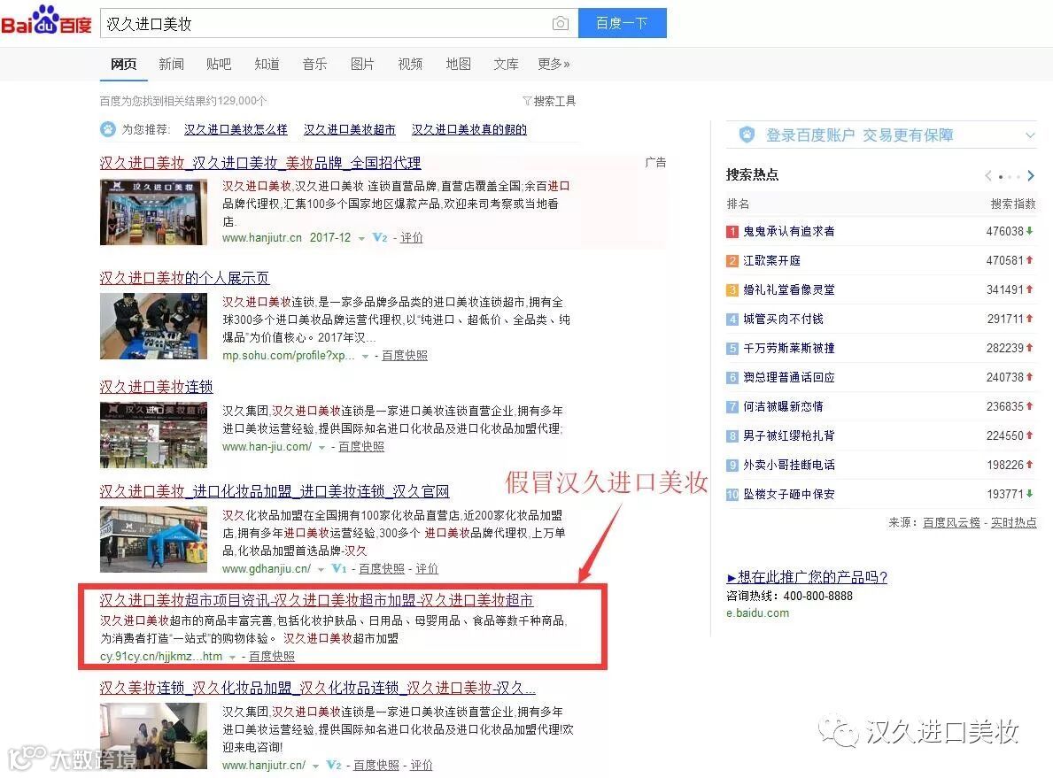Open 搜索工具 filter
This screenshot has height=778, width=1053.
pyautogui.click(x=549, y=101)
